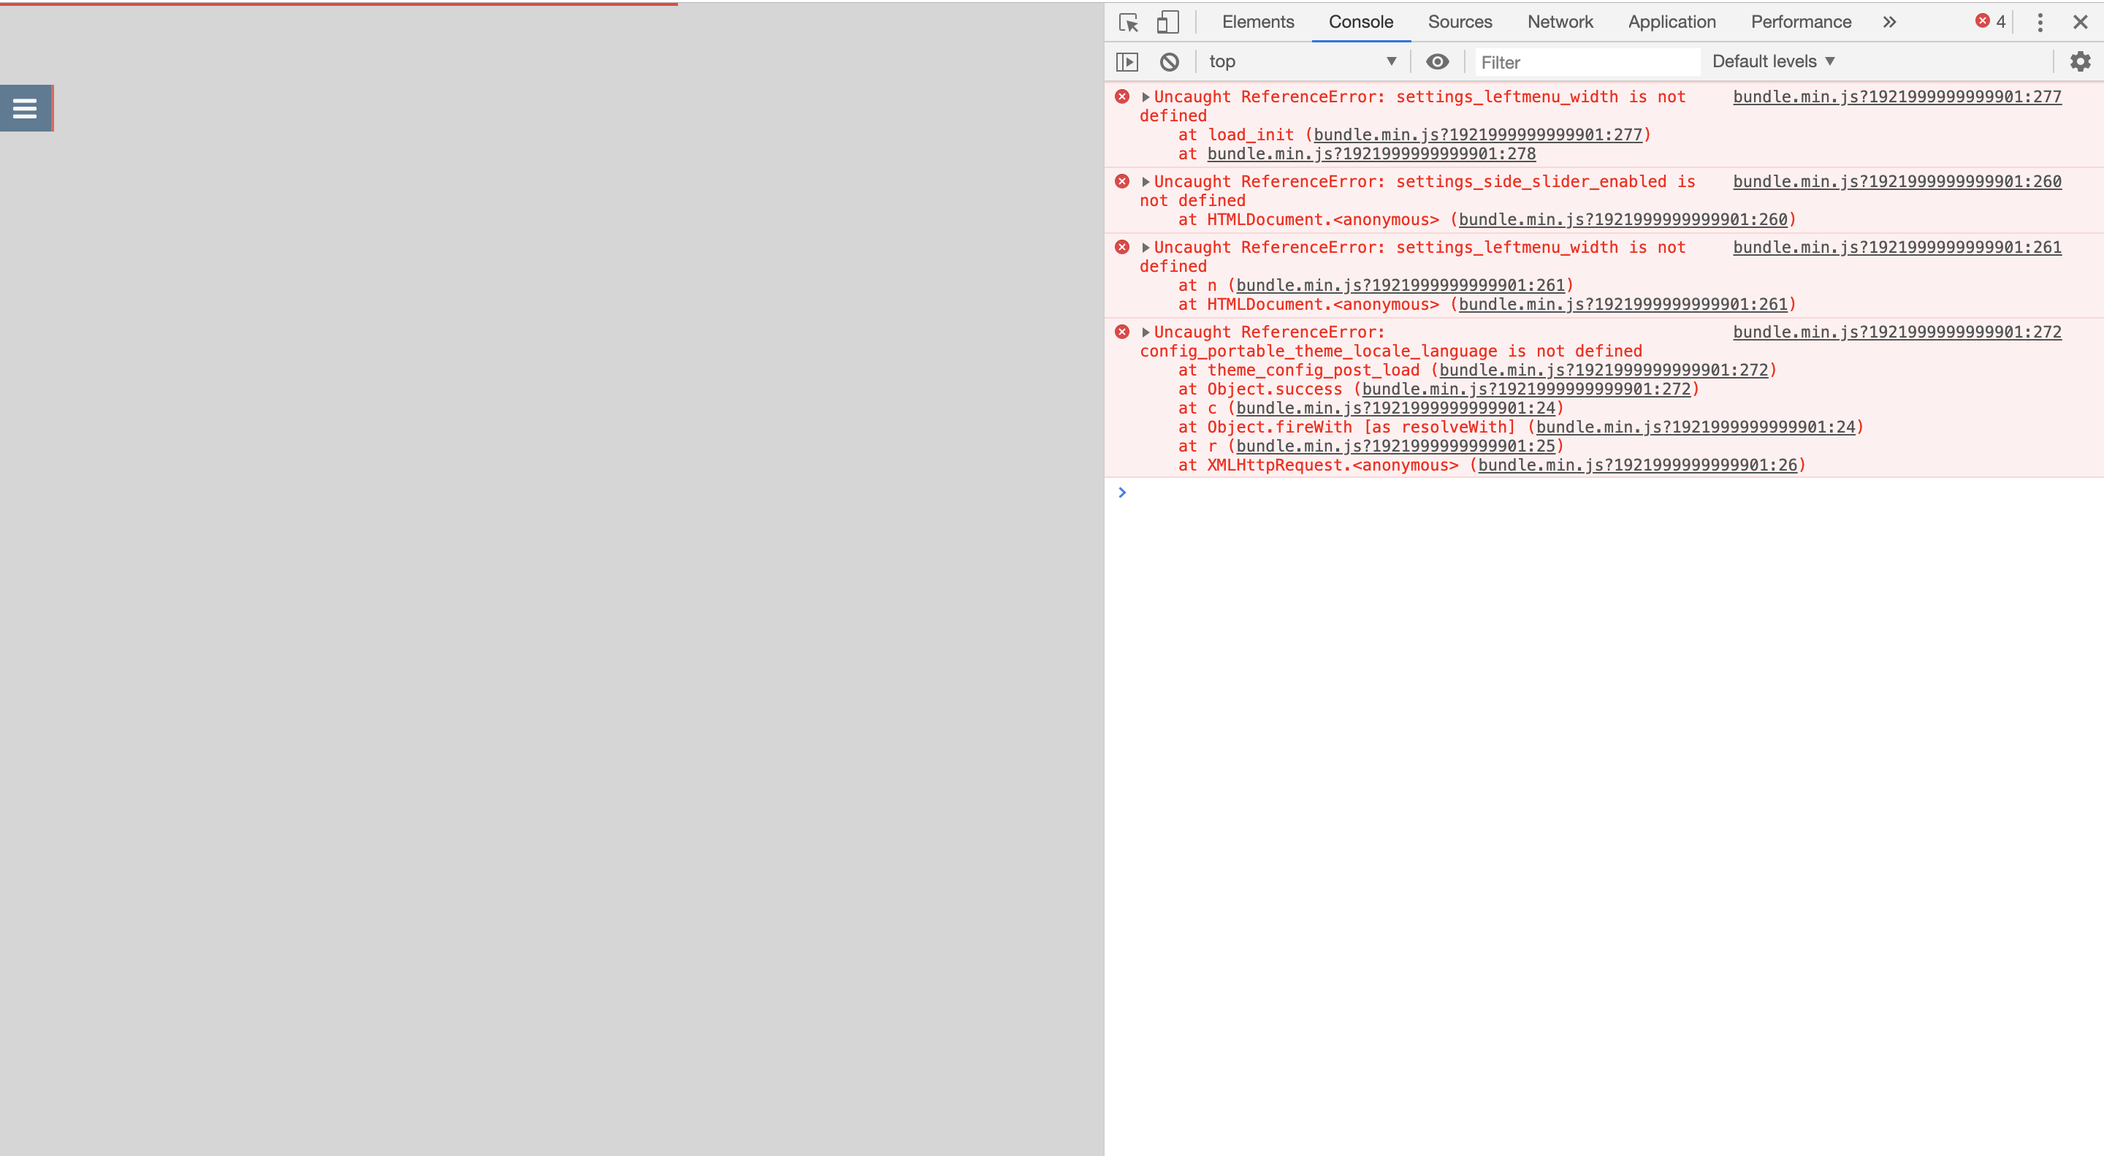Clear the console output
2104x1156 pixels.
point(1170,61)
